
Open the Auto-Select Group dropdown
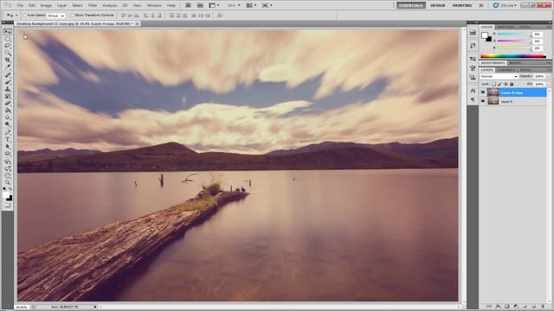tap(55, 16)
